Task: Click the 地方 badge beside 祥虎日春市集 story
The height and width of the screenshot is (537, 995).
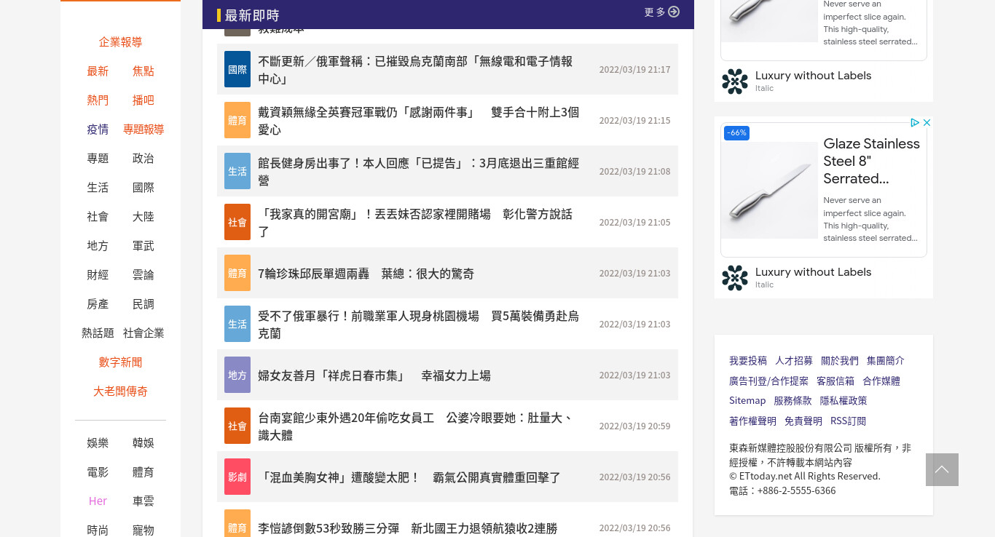Action: [237, 375]
